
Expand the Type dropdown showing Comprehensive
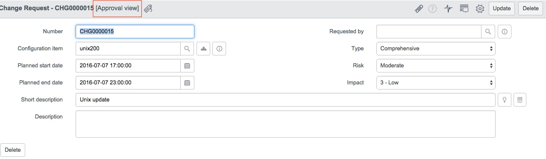pos(436,49)
